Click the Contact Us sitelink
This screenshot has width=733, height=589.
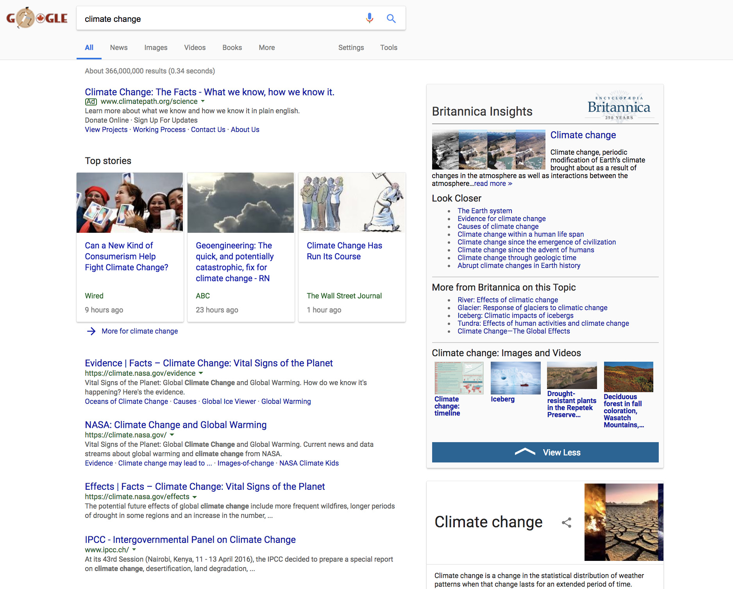tap(208, 130)
